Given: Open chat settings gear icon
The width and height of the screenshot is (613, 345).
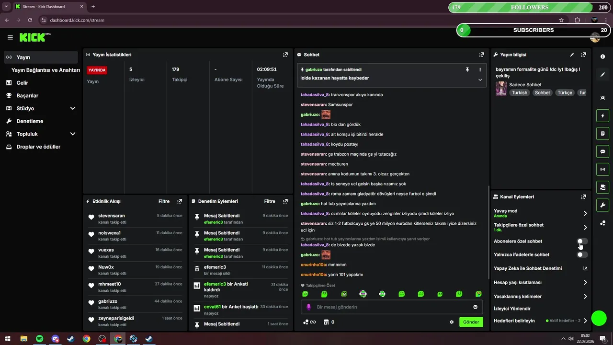Looking at the screenshot, I should tap(452, 322).
